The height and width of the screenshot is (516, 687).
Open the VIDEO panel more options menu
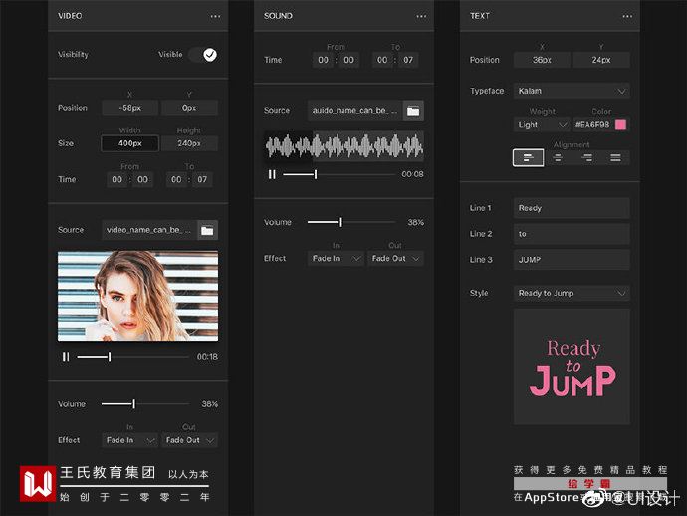215,16
